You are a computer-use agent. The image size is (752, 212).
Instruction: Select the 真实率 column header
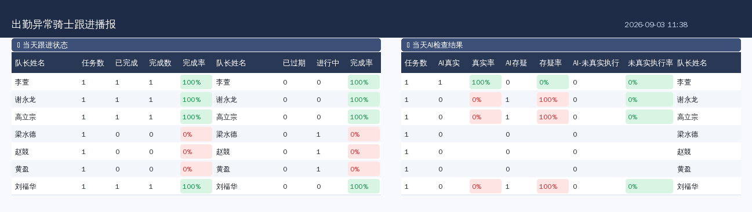point(483,63)
